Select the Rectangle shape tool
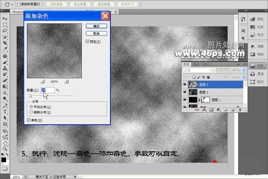The width and height of the screenshot is (268, 179). [5, 124]
